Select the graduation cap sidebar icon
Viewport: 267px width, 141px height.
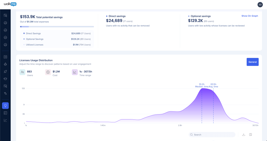5,79
